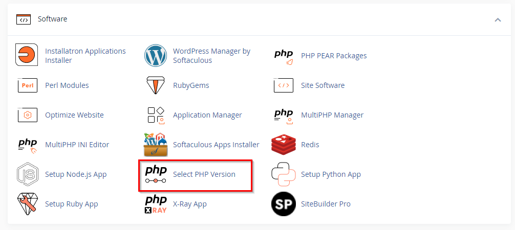This screenshot has width=515, height=230.
Task: Click the Node.js hexagon icon
Action: click(x=28, y=174)
